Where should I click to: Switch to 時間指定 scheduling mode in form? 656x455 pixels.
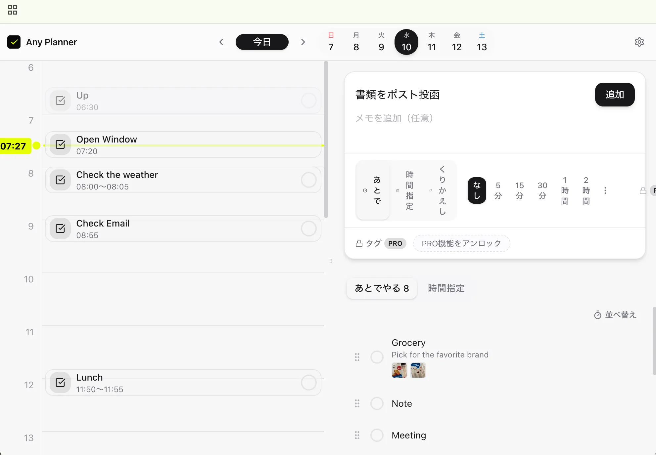click(406, 190)
